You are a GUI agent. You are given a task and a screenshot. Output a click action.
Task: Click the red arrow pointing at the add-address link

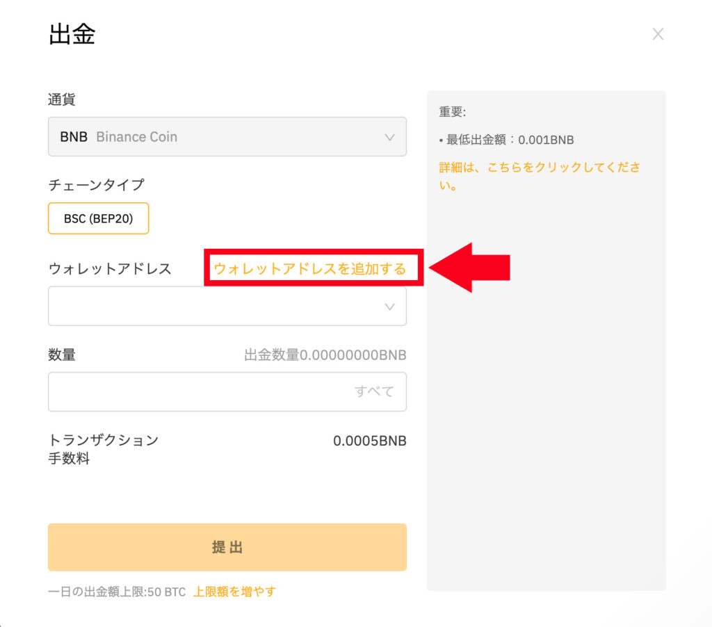(x=469, y=268)
